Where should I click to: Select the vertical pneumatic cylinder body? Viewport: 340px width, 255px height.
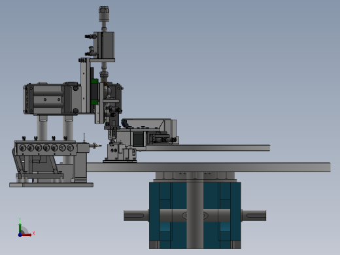pyautogui.click(x=104, y=45)
